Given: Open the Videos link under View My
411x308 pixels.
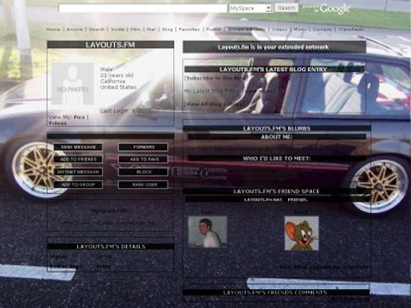Looking at the screenshot, I should (57, 123).
